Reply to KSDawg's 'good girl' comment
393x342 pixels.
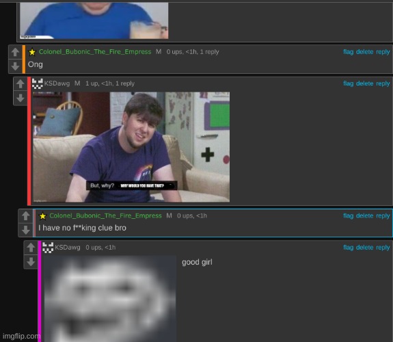(383, 248)
